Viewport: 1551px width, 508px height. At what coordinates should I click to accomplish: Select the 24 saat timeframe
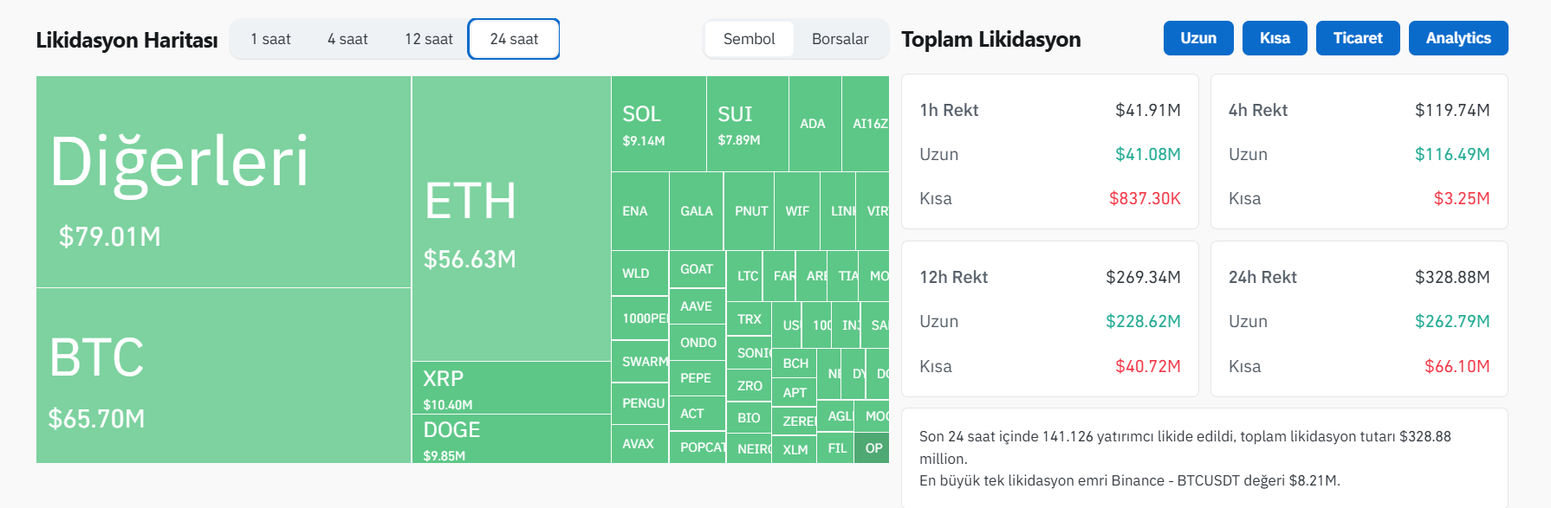click(x=514, y=39)
